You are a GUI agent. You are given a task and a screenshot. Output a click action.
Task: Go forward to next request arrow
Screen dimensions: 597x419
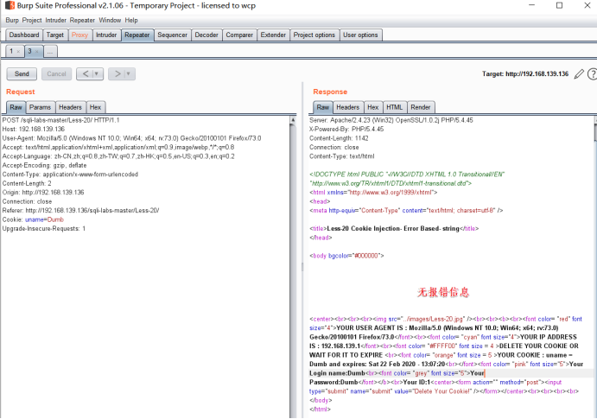click(x=117, y=73)
